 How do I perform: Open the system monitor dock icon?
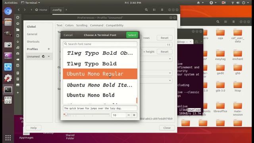8,67
